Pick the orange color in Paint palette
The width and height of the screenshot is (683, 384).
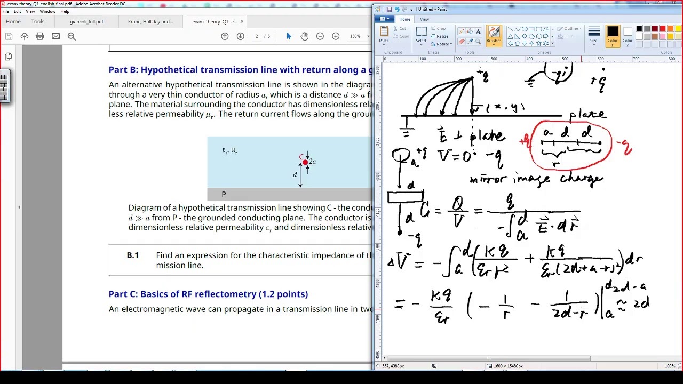671,28
